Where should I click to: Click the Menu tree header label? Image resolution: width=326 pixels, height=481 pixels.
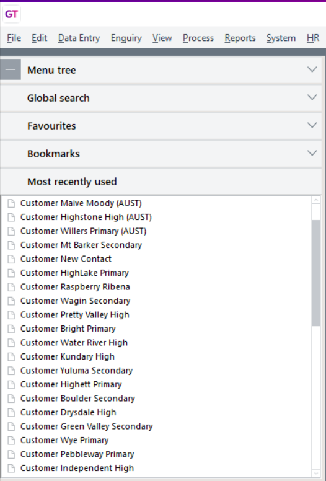point(51,70)
